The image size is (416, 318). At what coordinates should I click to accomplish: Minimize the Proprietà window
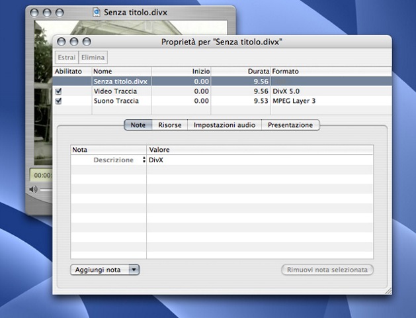coord(74,42)
